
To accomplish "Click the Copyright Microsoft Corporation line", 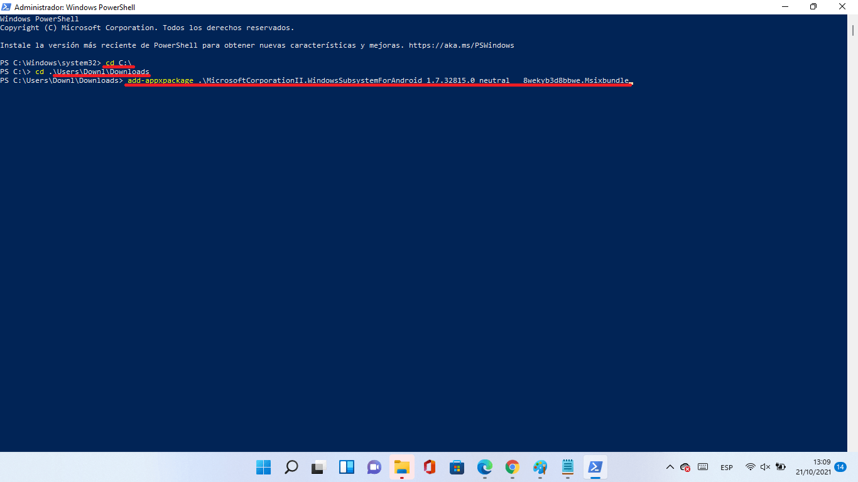I will [x=147, y=28].
